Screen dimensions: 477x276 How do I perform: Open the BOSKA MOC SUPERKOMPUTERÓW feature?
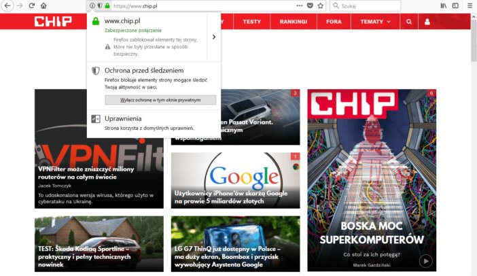pos(372,180)
